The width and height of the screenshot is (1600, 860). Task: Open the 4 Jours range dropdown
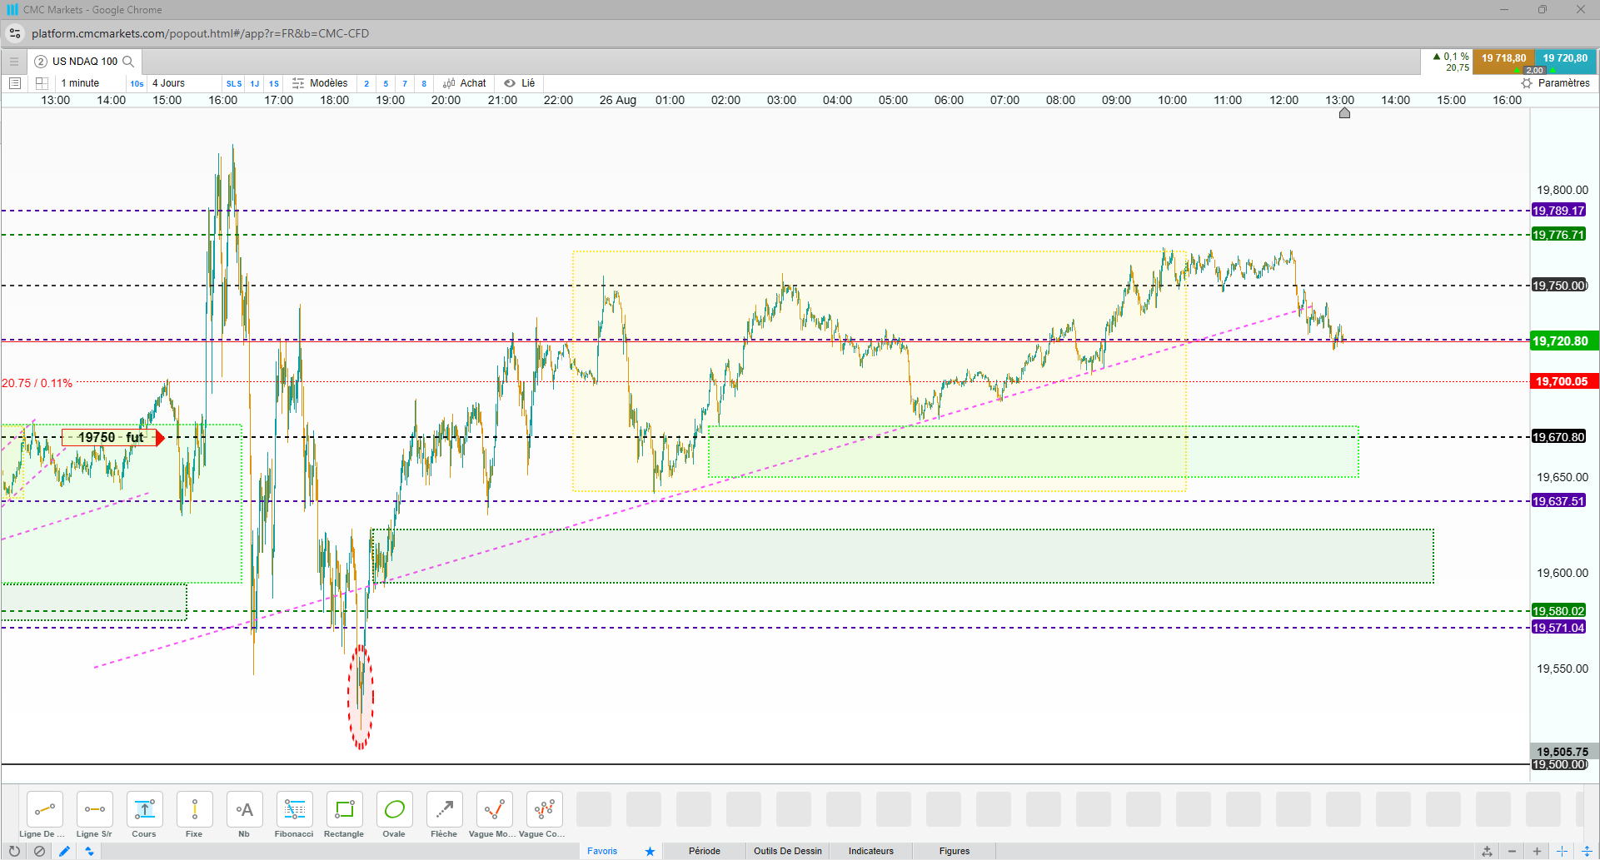pyautogui.click(x=168, y=83)
